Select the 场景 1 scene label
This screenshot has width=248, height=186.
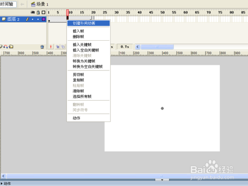coord(42,4)
